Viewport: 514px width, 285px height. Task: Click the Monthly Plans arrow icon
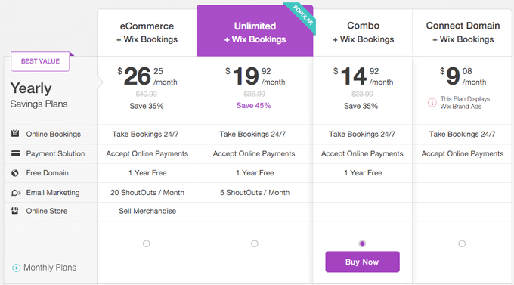(x=16, y=268)
